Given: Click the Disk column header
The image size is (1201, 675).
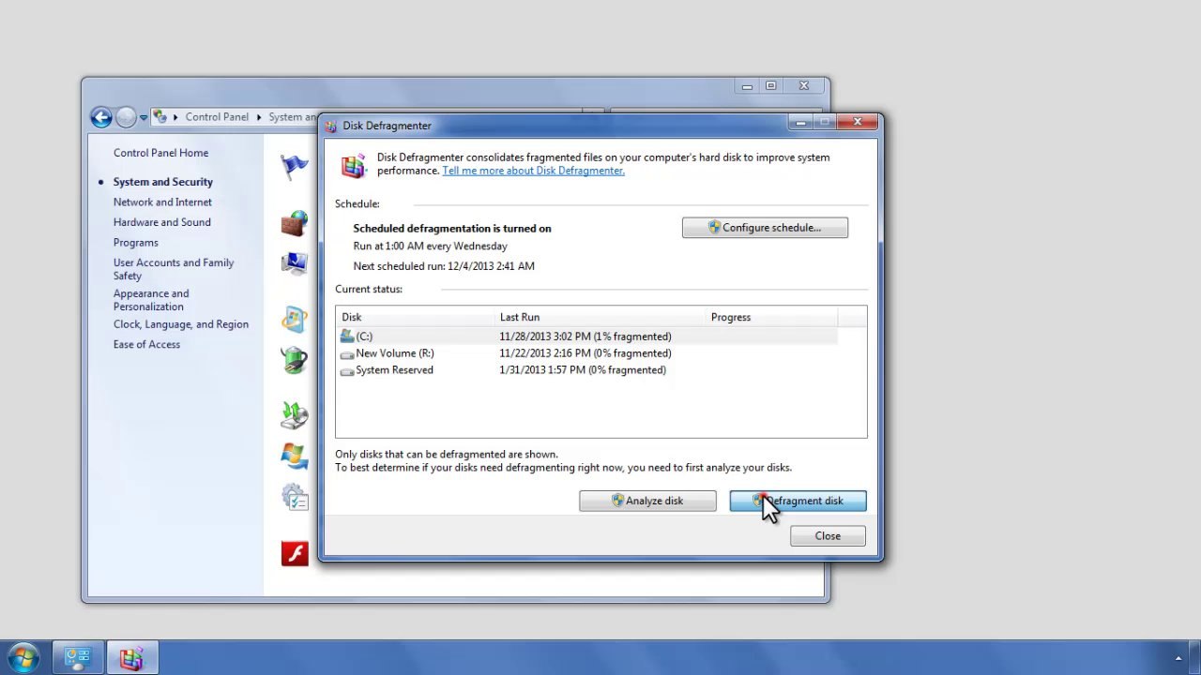Looking at the screenshot, I should pos(415,317).
